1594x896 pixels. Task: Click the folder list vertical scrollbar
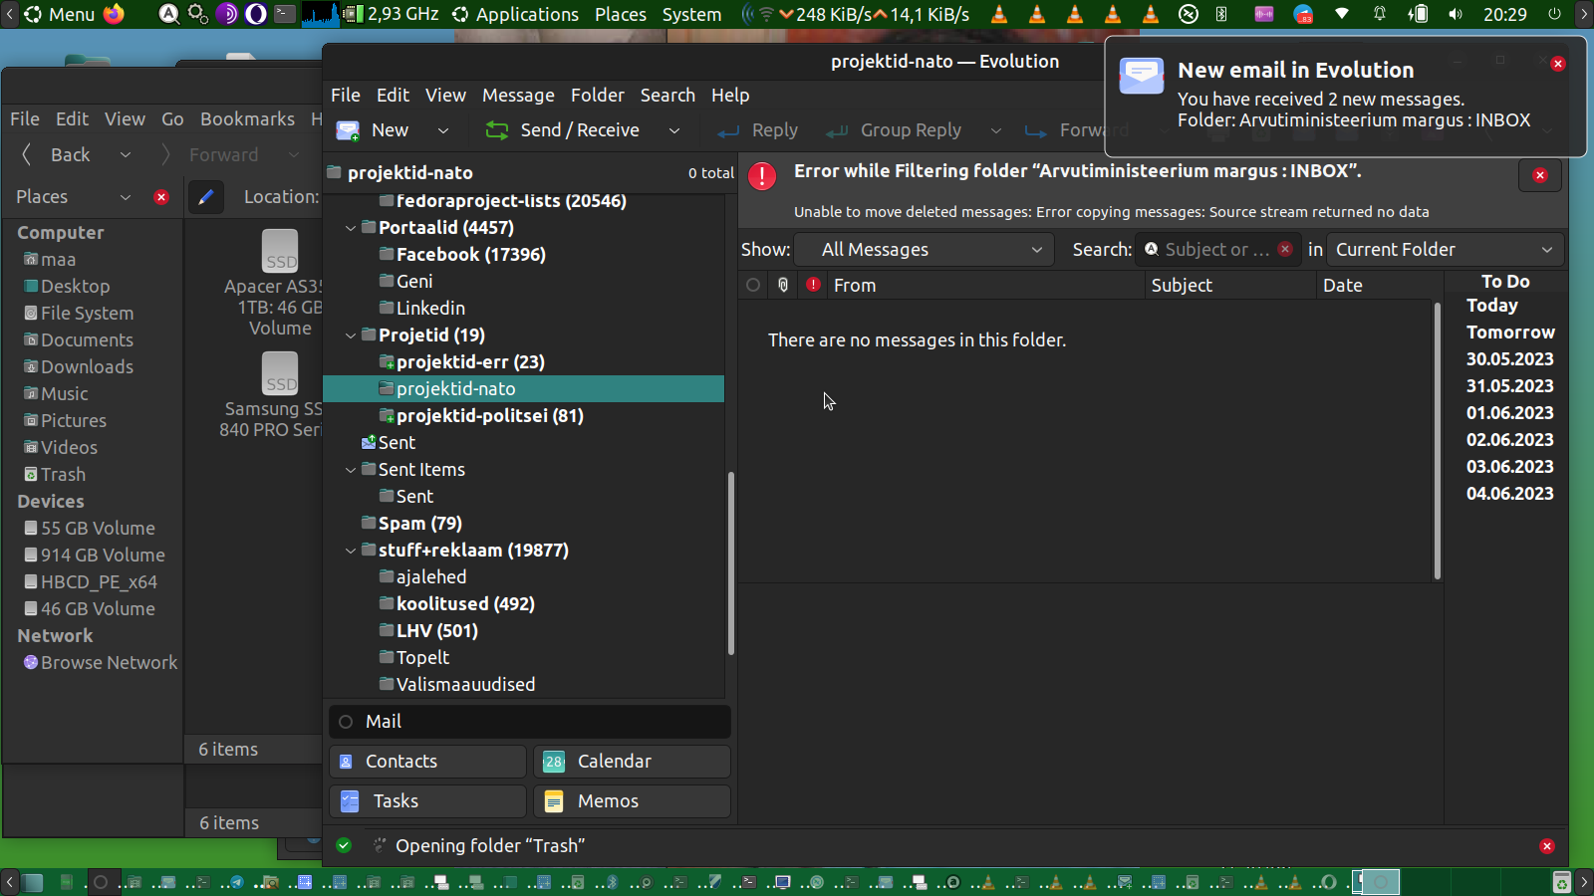point(731,562)
